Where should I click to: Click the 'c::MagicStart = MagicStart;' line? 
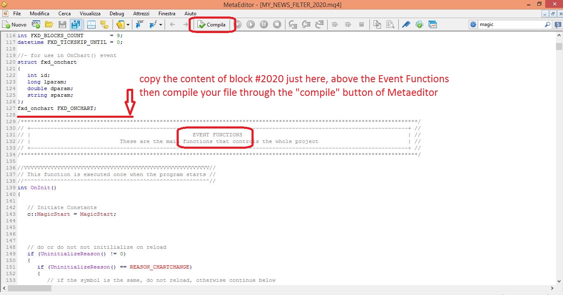72,214
